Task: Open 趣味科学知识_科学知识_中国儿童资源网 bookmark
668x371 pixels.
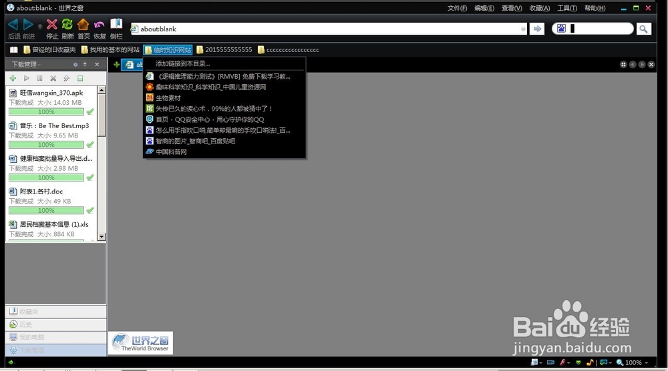Action: [224, 87]
